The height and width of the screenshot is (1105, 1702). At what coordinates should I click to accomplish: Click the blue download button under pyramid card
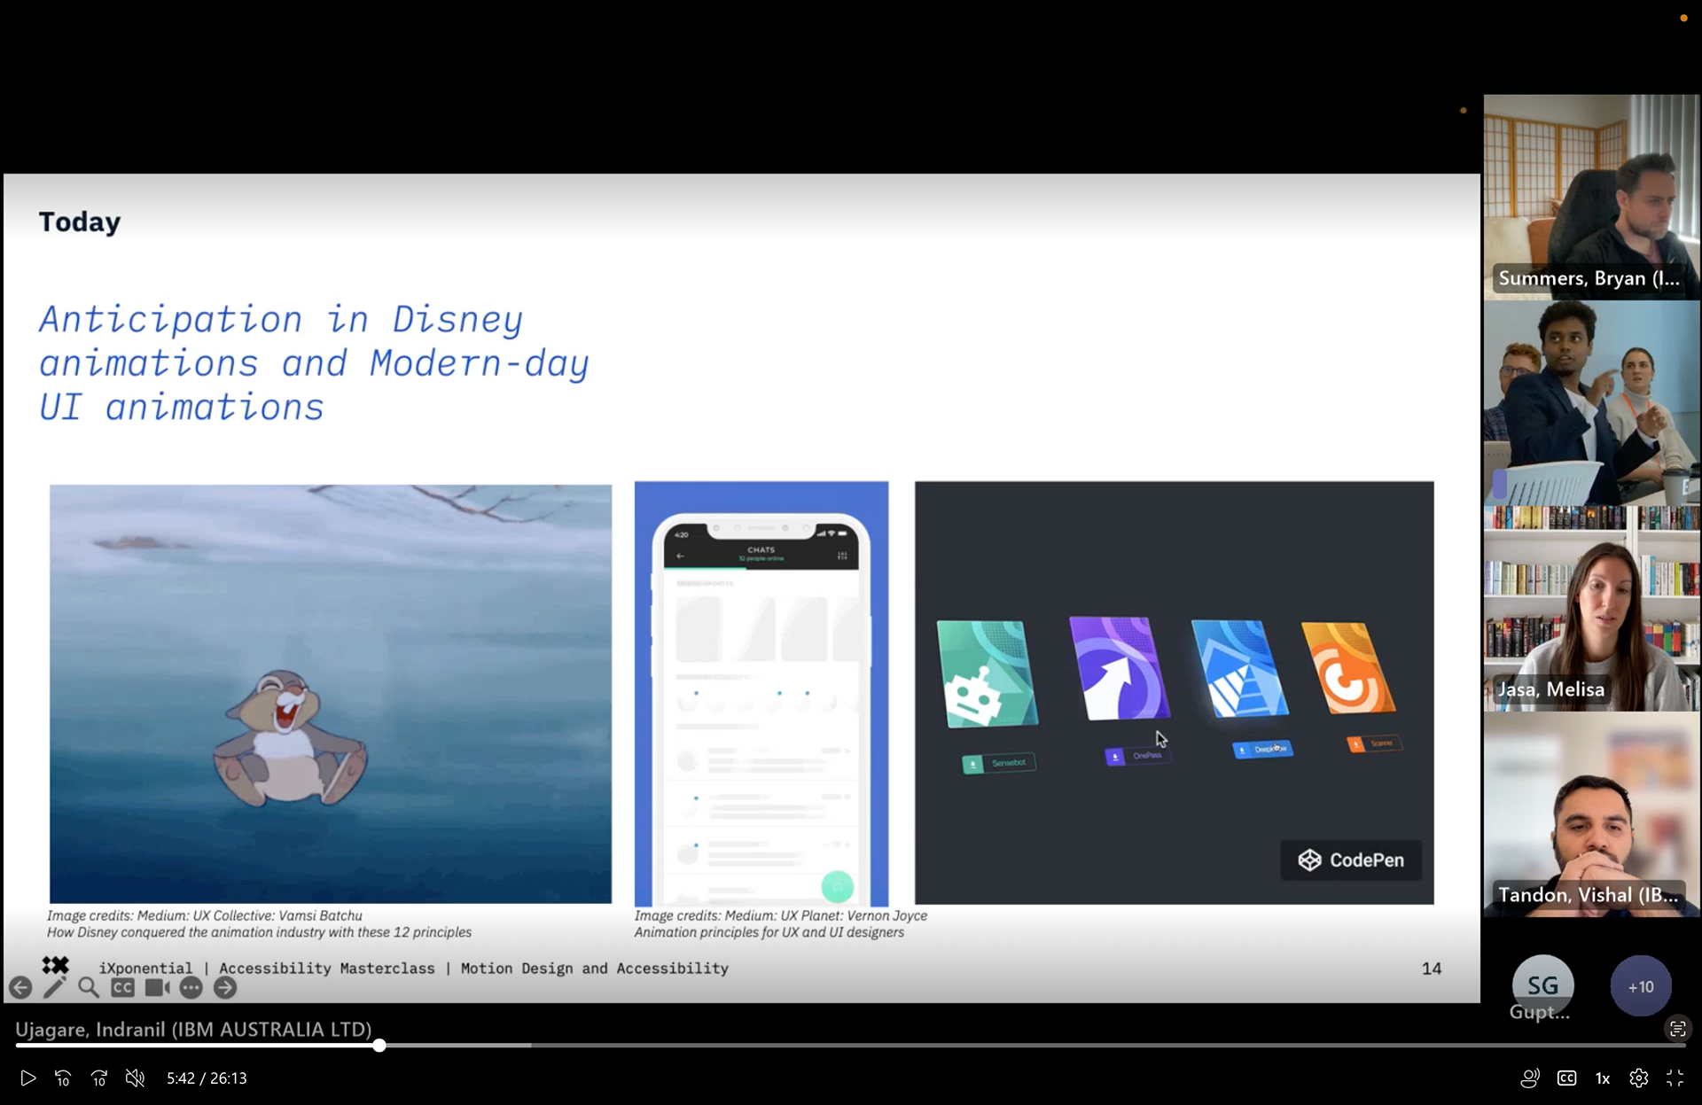click(1262, 750)
